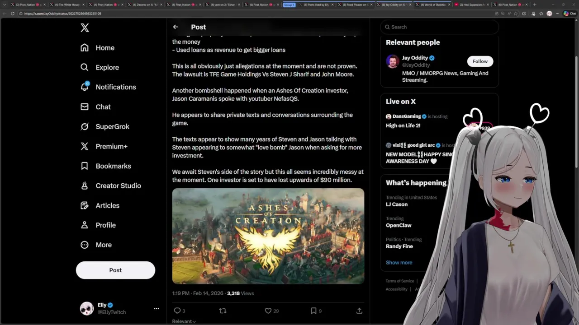Open a new browser tab
This screenshot has width=579, height=325.
535,5
